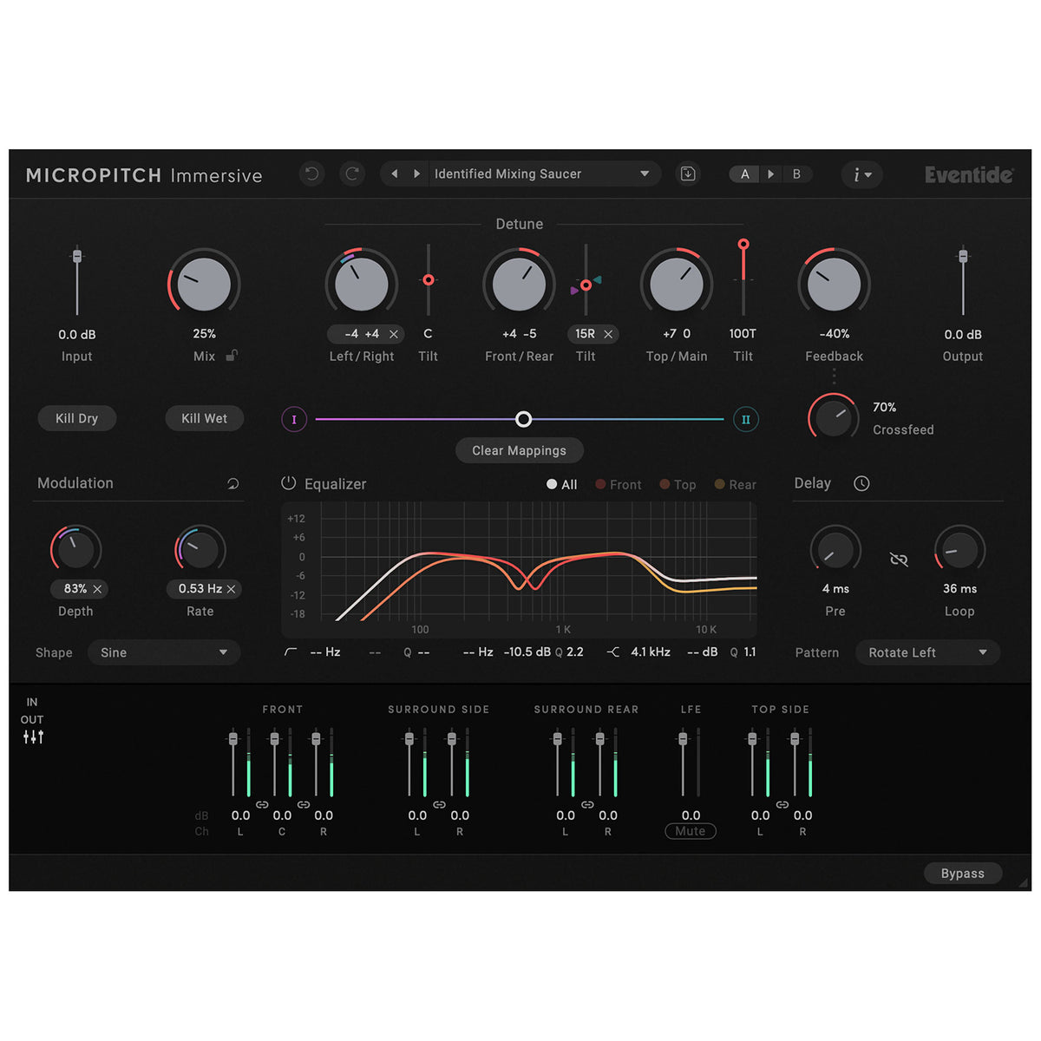Click Top/Main detune knob
The width and height of the screenshot is (1041, 1041).
[677, 284]
